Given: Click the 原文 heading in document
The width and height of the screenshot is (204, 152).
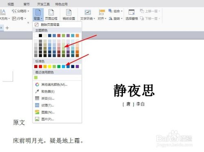Looking at the screenshot, I should point(19,122).
